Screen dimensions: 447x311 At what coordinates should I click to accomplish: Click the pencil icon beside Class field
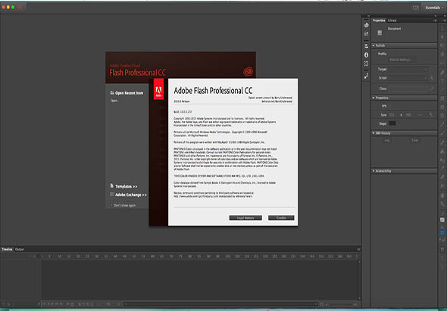click(432, 89)
